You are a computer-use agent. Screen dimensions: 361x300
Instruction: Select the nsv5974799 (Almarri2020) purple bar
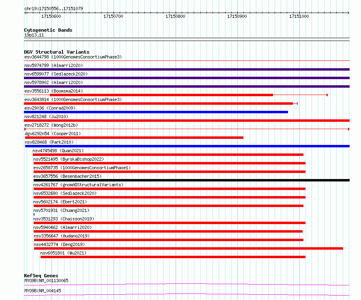point(187,69)
